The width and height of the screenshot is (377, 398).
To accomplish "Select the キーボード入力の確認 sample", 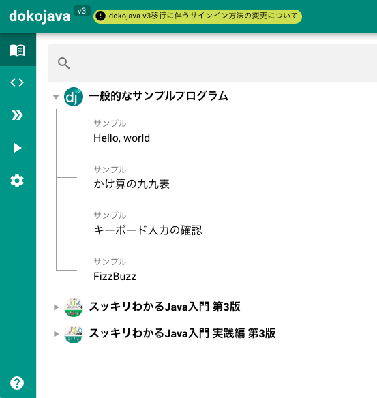I will tap(148, 230).
